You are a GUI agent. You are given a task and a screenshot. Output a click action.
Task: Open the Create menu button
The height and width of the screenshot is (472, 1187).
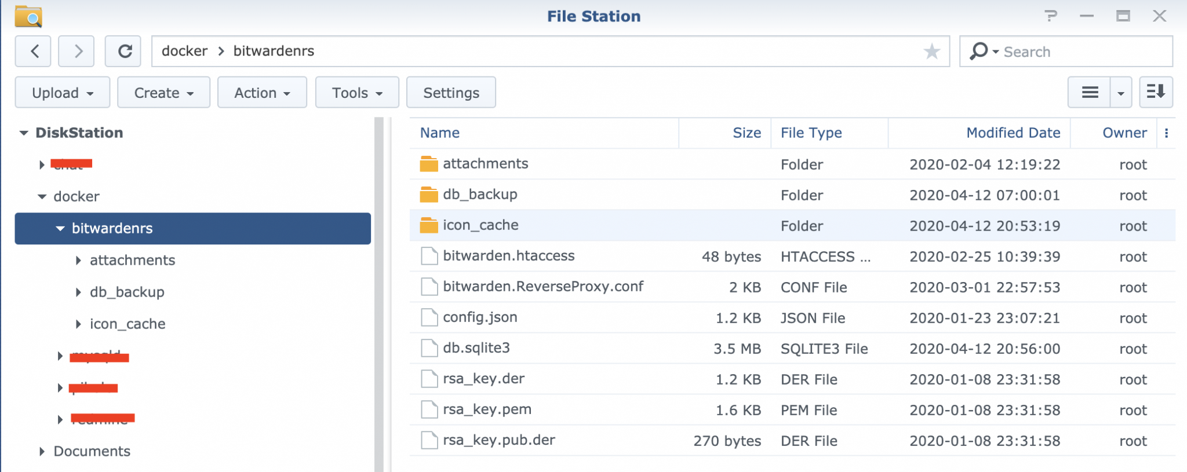pyautogui.click(x=163, y=93)
